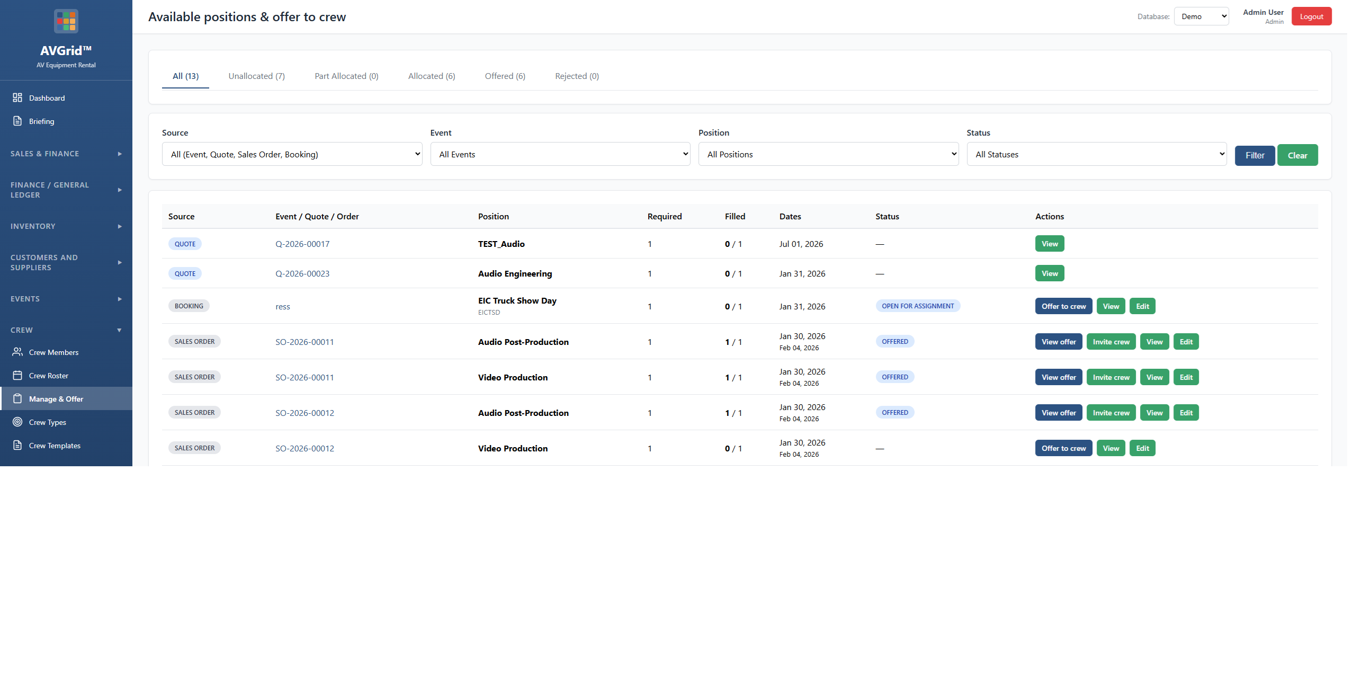Click the Crew Types target icon
Image resolution: width=1353 pixels, height=693 pixels.
[x=17, y=422]
